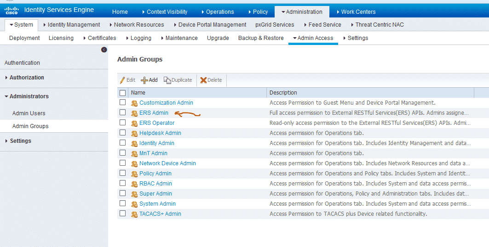The image size is (489, 247).
Task: Check the Identity Admin row checkbox
Action: click(x=122, y=142)
